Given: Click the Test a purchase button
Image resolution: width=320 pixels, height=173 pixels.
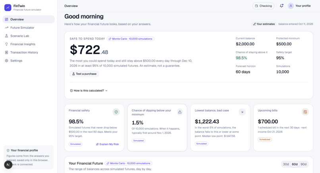Looking at the screenshot, I should [84, 74].
